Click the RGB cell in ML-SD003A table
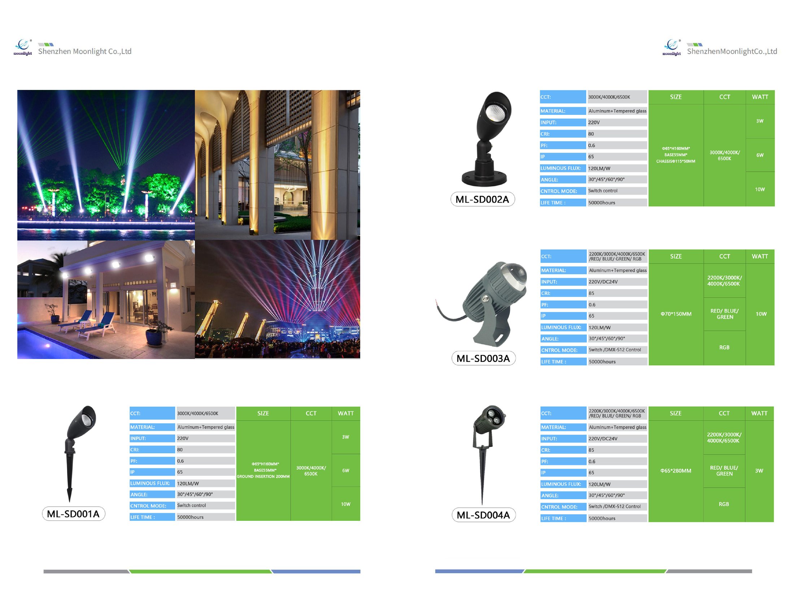The width and height of the screenshot is (794, 614). tap(724, 347)
